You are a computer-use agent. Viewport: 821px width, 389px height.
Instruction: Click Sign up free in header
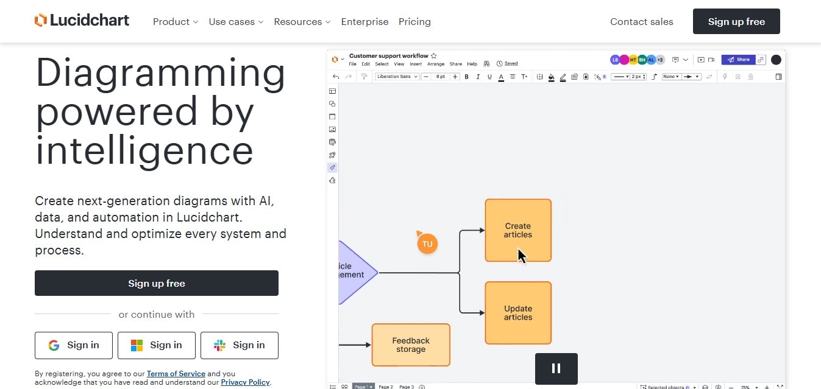coord(736,21)
